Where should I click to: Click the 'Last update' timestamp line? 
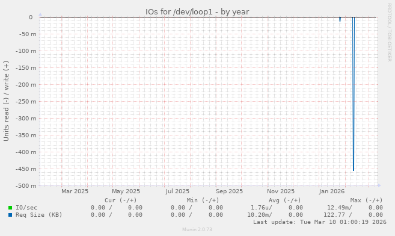(x=320, y=222)
